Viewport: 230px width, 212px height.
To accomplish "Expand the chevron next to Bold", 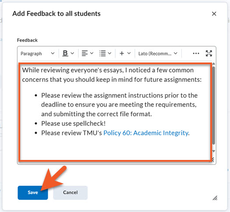I will [72, 53].
